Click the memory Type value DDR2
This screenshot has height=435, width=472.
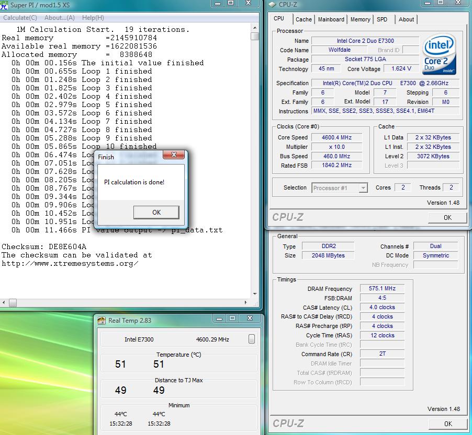click(329, 246)
